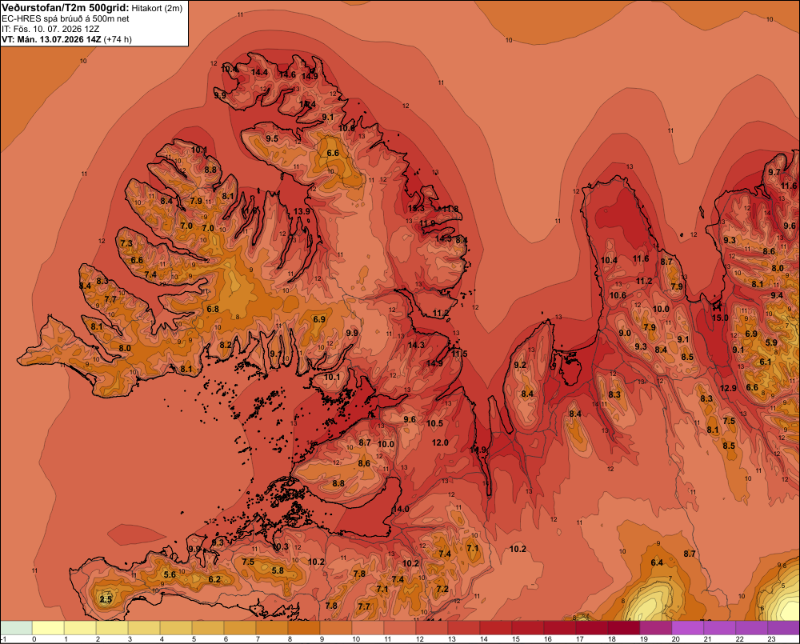Image resolution: width=800 pixels, height=644 pixels.
Task: Click the '9.5' temperature value
Action: 272,138
